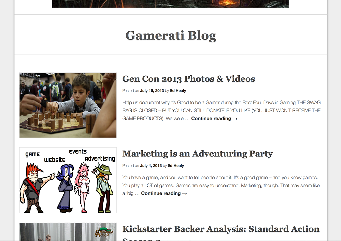Viewport: 341px width, 241px height.
Task: Click the cartoon adventuring party thumbnail
Action: point(68,180)
